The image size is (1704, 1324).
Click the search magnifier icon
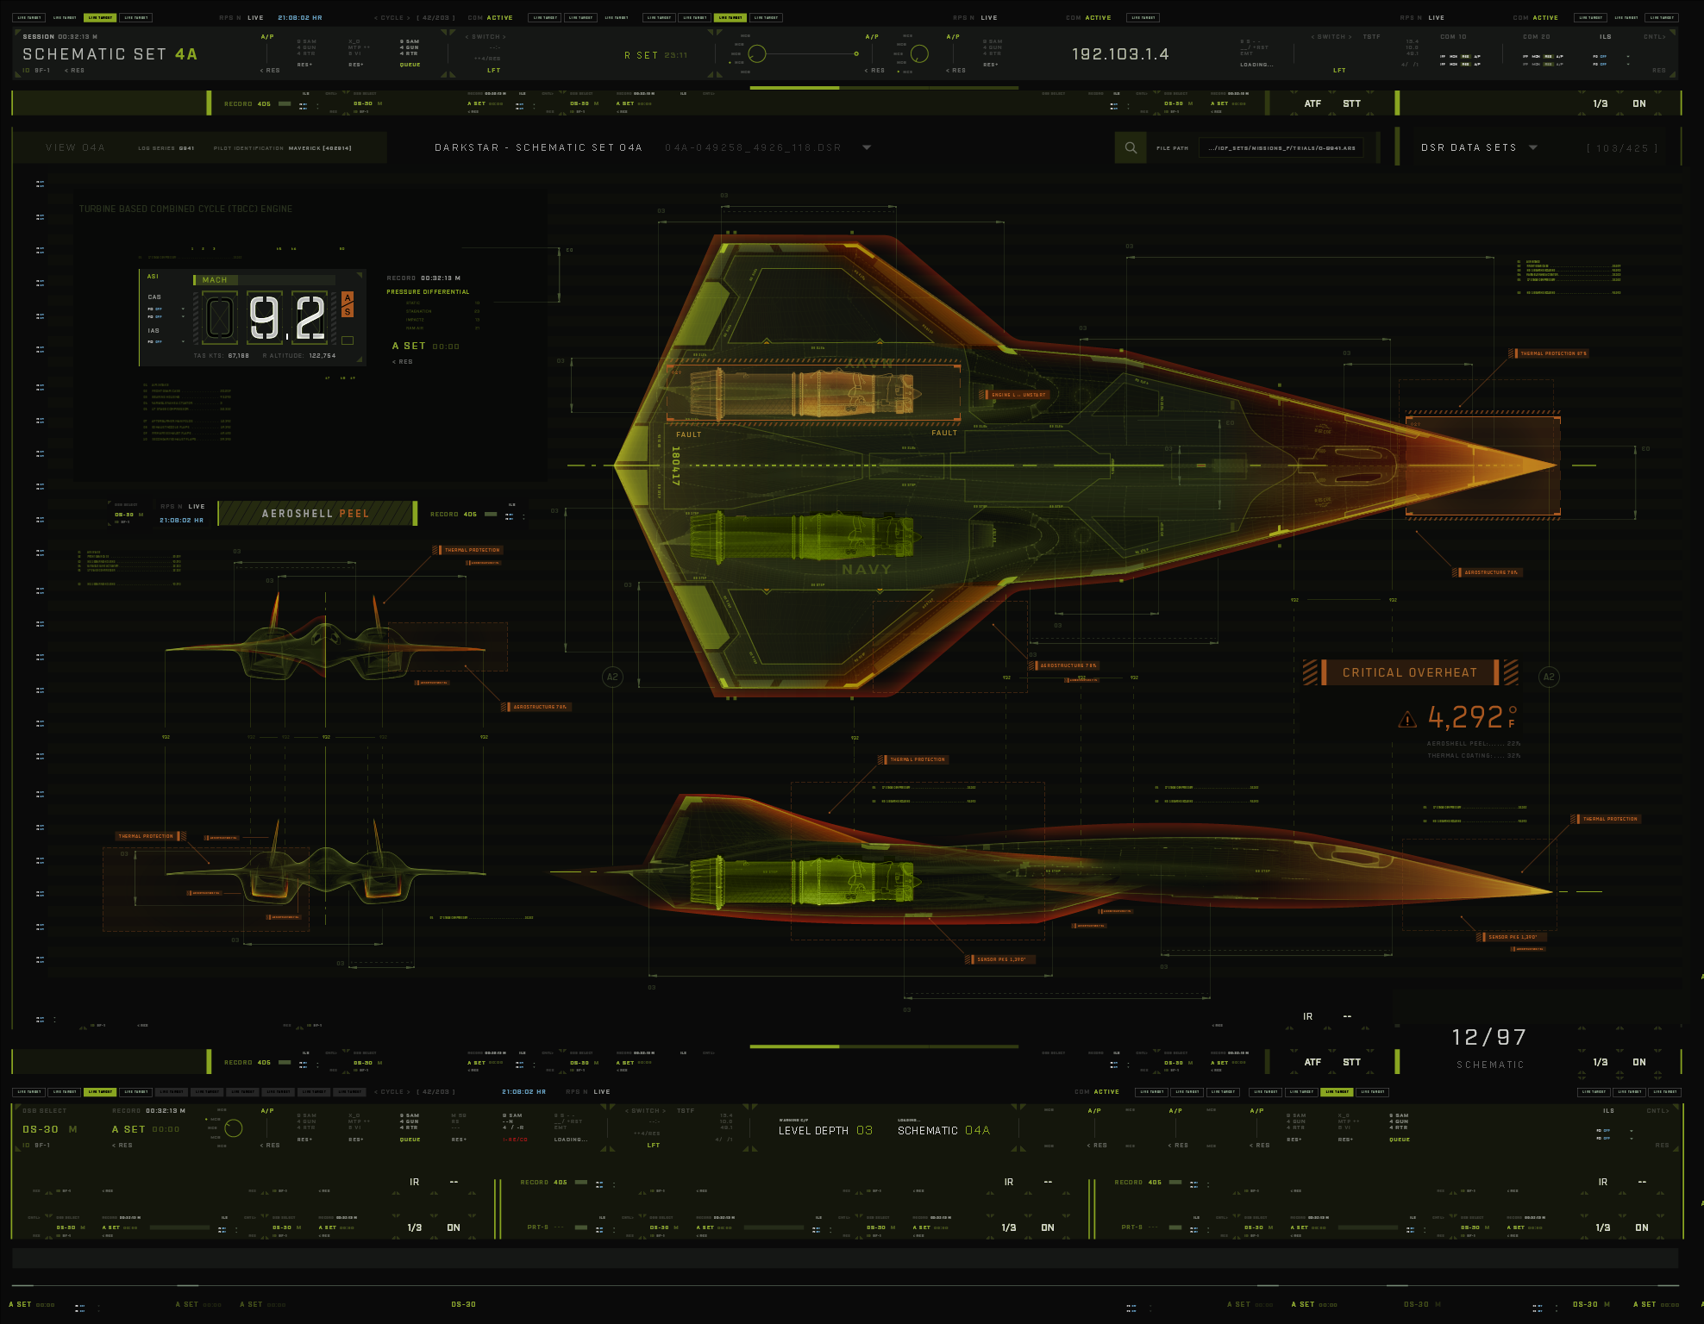pos(1131,147)
